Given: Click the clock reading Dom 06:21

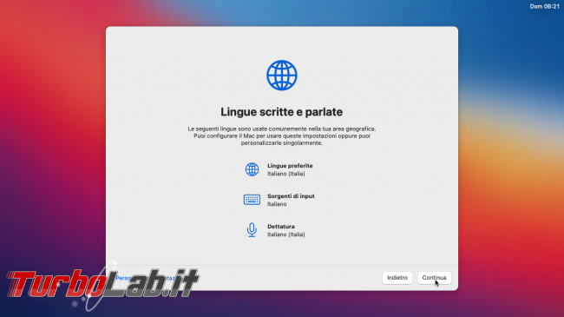Looking at the screenshot, I should pyautogui.click(x=545, y=6).
